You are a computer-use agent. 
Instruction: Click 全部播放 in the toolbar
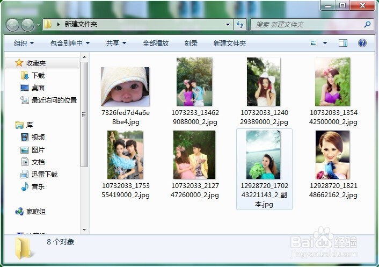coord(156,44)
